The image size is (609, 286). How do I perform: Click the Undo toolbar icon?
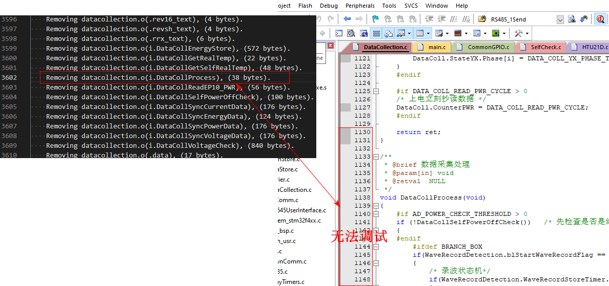coord(319,18)
